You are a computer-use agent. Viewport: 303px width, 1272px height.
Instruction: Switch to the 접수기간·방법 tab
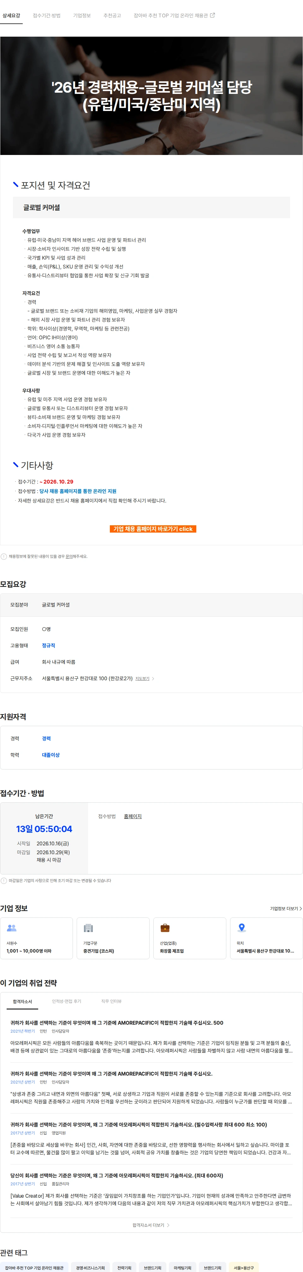pyautogui.click(x=47, y=15)
